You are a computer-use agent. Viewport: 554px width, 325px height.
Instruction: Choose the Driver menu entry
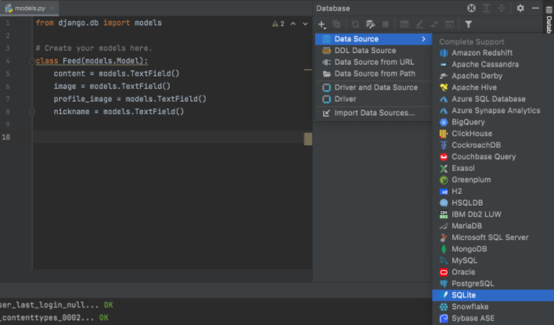point(373,99)
